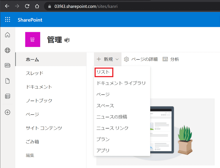220x168 pixels.
Task: Click the magenta 管 site logo
Action: point(32,40)
